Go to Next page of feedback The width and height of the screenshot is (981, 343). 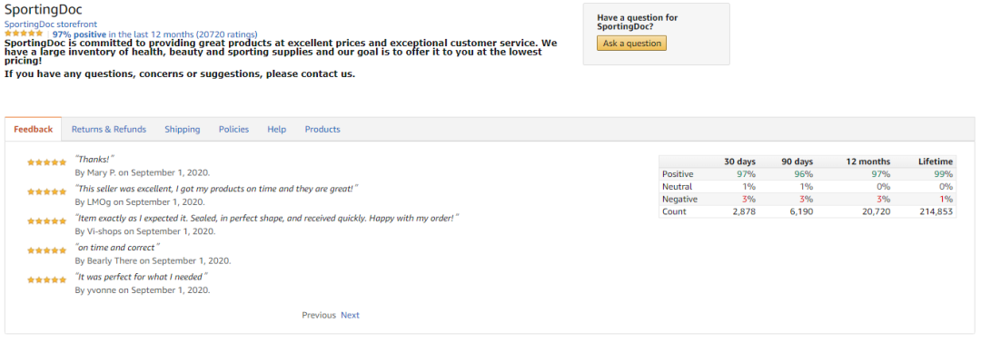coord(350,315)
